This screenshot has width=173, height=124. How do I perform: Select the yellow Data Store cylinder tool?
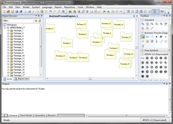(x=147, y=41)
